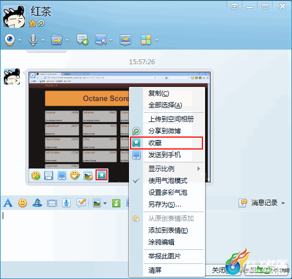Click the create discussion group icon
This screenshot has height=279, width=292.
pos(83,40)
